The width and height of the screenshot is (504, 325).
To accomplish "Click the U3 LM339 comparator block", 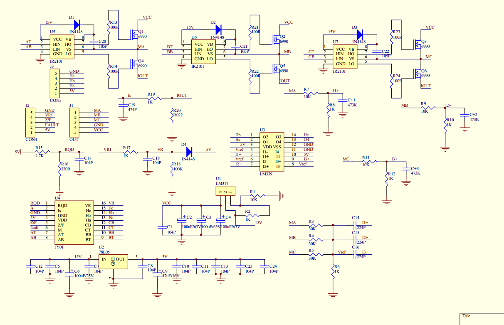I will (x=272, y=151).
